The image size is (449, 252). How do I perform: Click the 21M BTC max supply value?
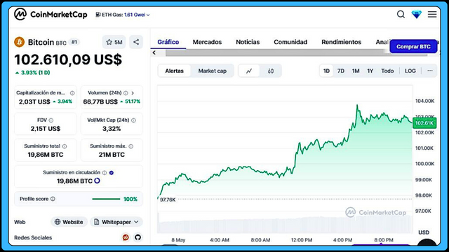[x=112, y=155]
